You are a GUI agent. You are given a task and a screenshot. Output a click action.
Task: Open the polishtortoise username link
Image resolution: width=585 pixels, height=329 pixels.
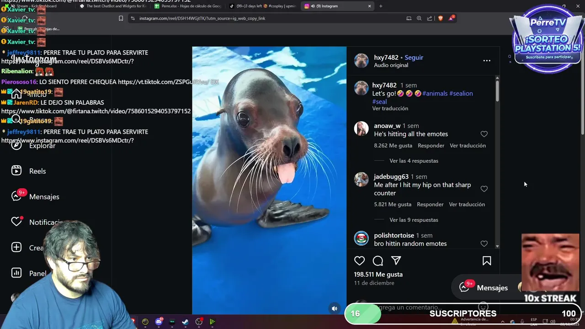coord(394,235)
